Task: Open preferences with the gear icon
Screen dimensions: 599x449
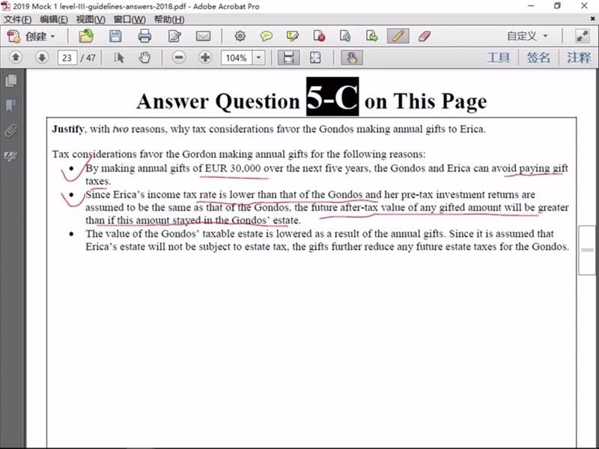Action: 240,36
